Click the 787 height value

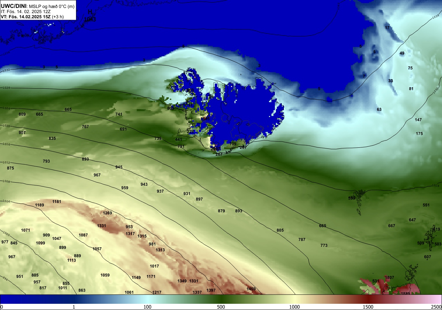[x=302, y=240]
